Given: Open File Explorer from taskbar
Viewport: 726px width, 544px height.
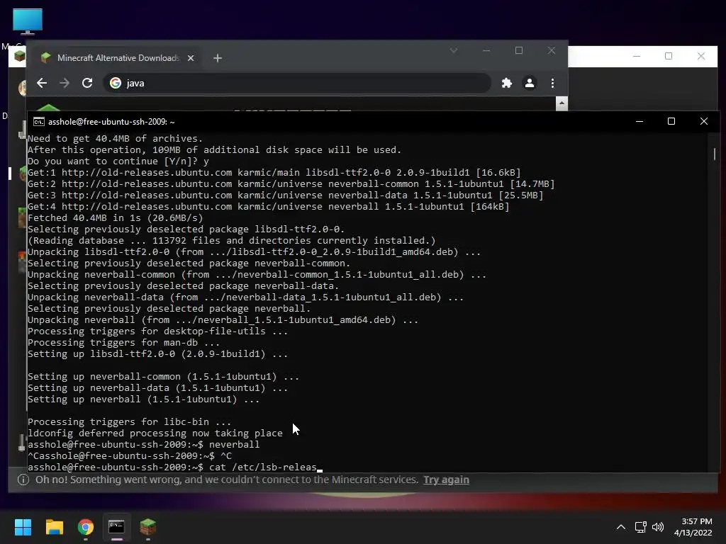Looking at the screenshot, I should point(54,527).
